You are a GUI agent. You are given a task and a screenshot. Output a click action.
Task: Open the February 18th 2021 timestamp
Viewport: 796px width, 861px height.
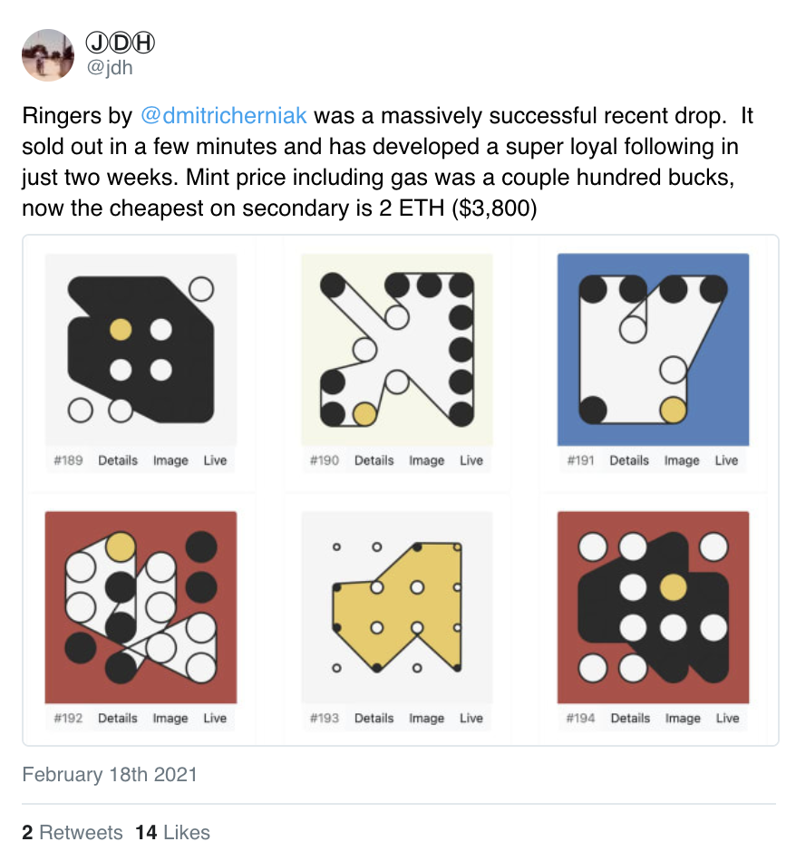tap(110, 774)
